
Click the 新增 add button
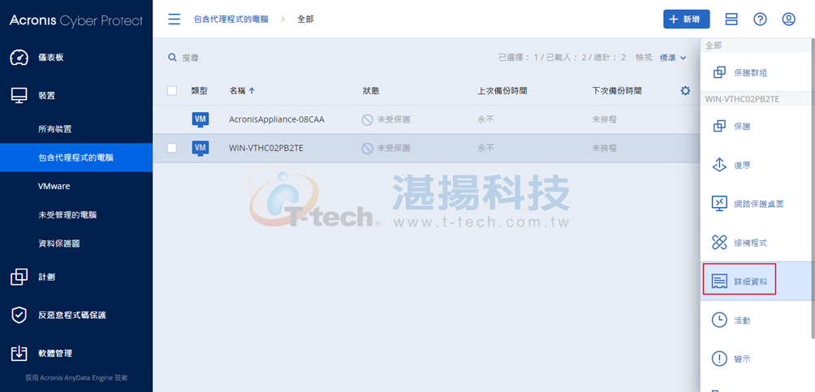coord(686,19)
